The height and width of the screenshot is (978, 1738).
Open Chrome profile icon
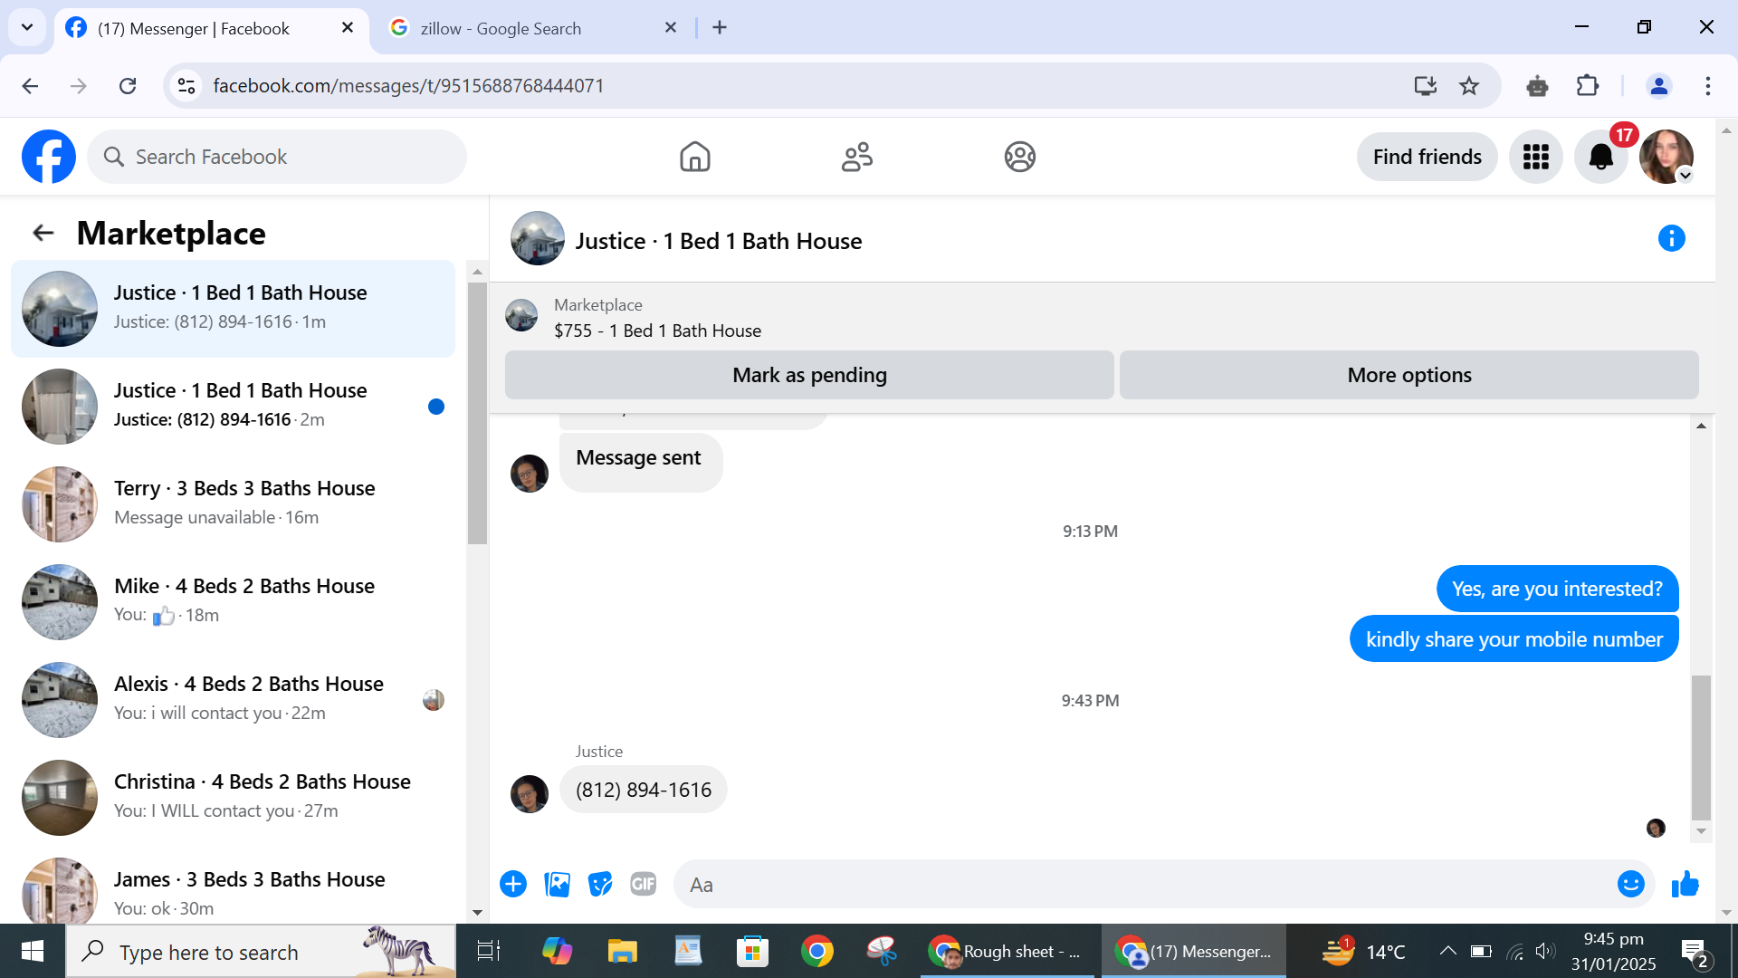coord(1659,86)
